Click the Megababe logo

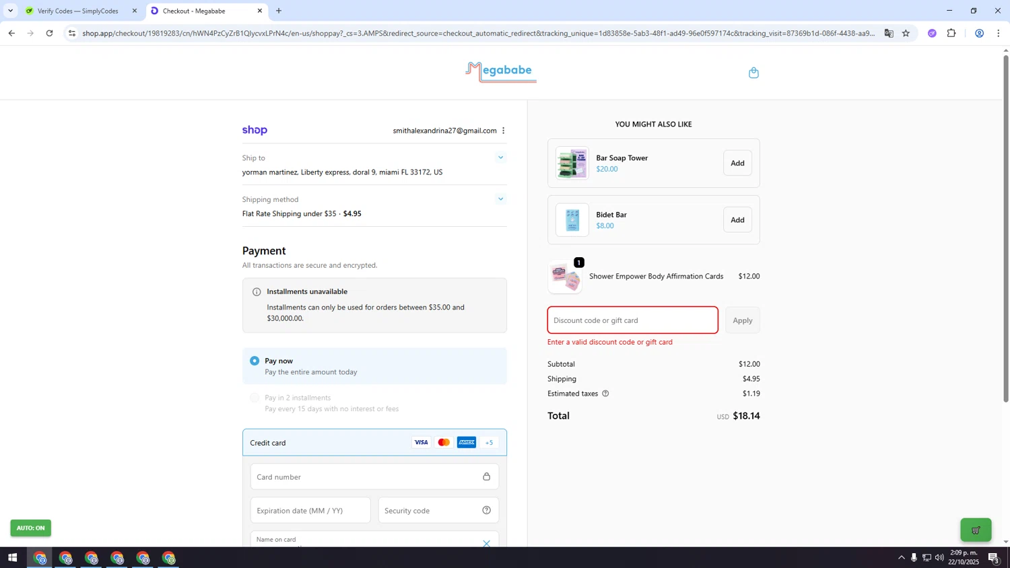pyautogui.click(x=501, y=72)
